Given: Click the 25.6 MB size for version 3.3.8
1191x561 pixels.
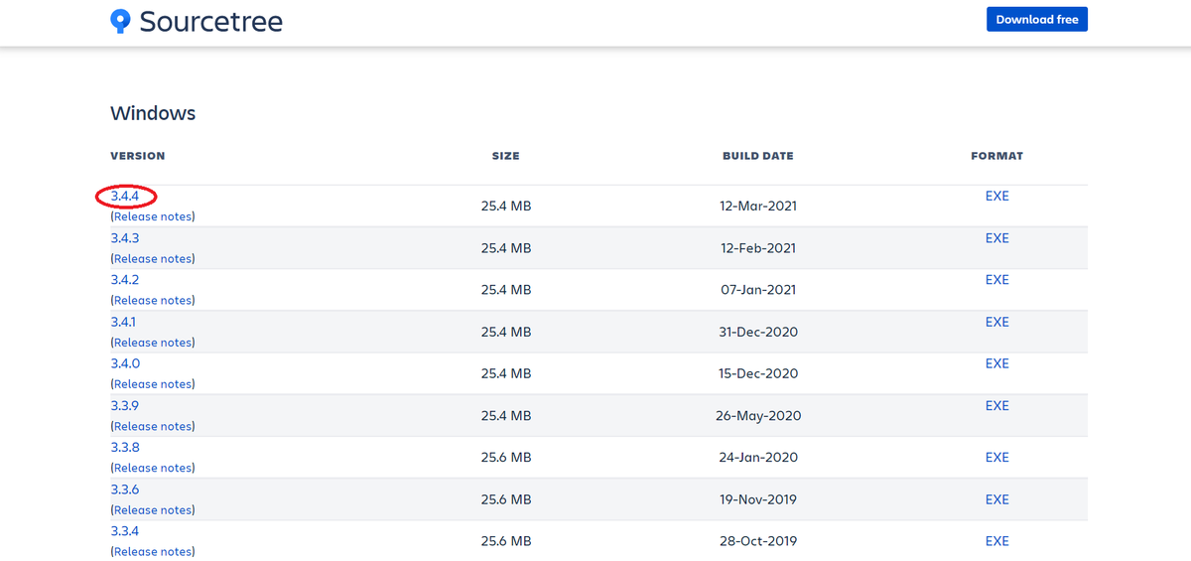Looking at the screenshot, I should click(506, 458).
